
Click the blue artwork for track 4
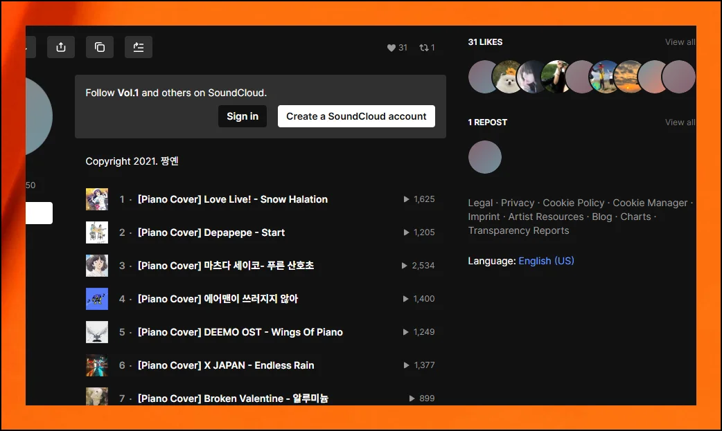pyautogui.click(x=97, y=299)
